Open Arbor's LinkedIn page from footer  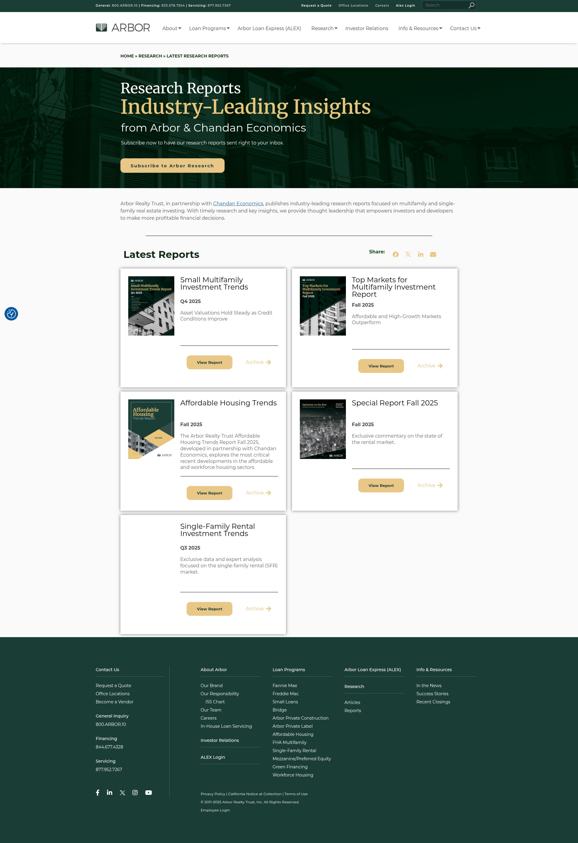110,792
